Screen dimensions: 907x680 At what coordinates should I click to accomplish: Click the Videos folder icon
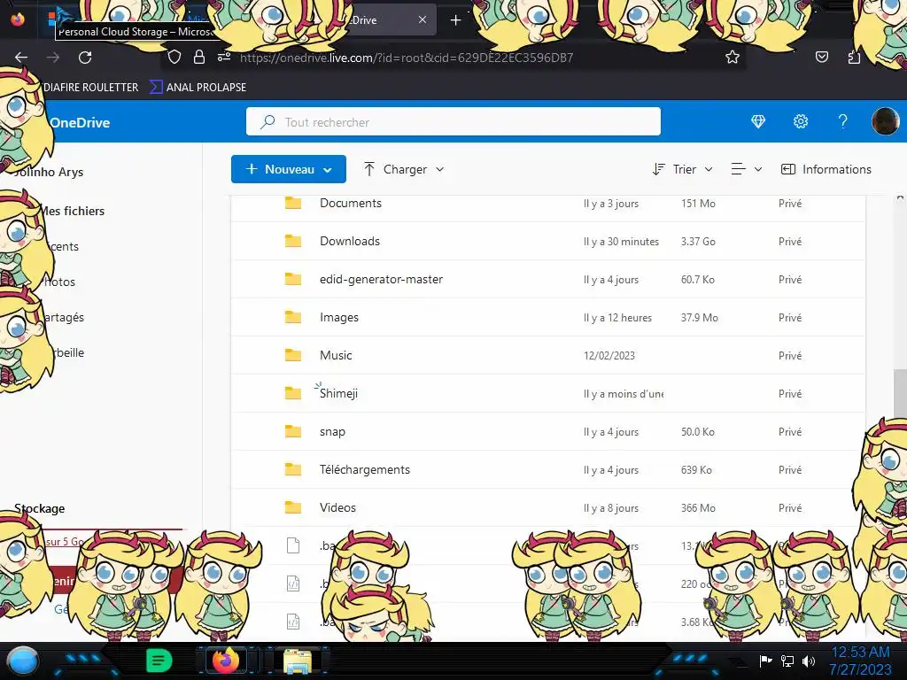point(293,507)
